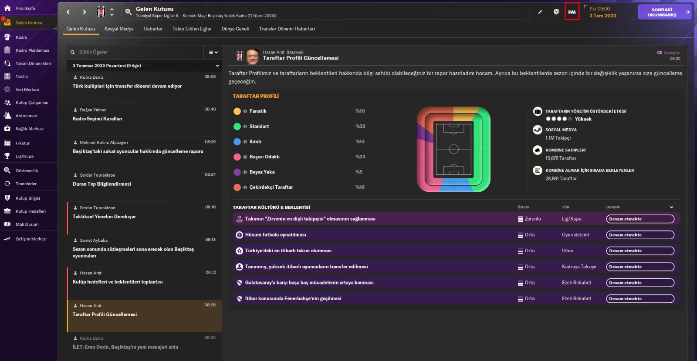Click the Beşiktaş club badge in top bar
Viewport: 697px width, 361px height.
pos(101,12)
